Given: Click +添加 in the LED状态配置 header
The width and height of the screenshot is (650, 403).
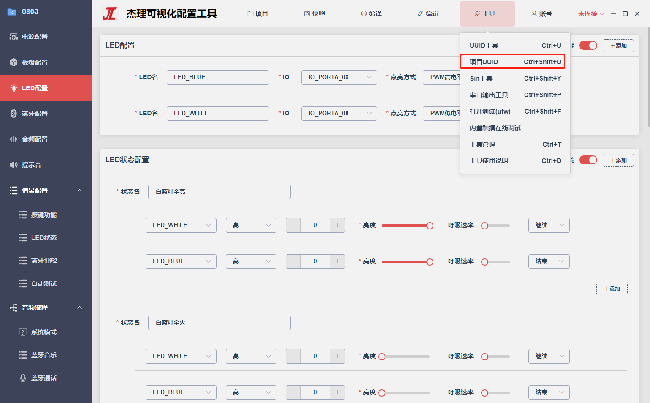Looking at the screenshot, I should [x=618, y=160].
